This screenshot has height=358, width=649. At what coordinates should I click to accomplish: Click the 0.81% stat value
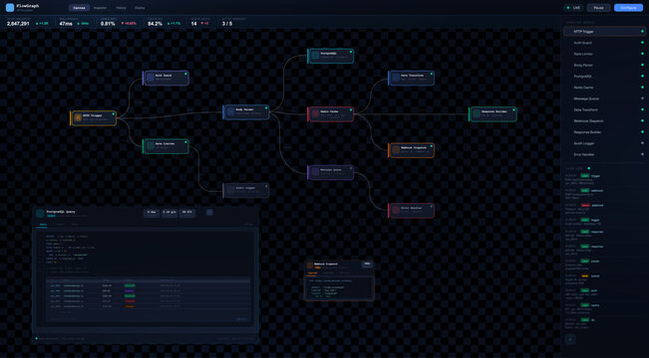click(108, 24)
